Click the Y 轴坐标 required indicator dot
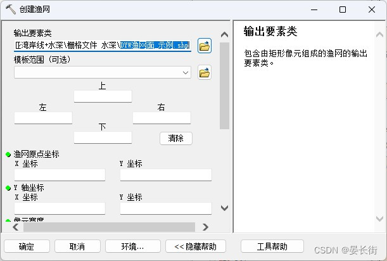Image resolution: width=387 pixels, height=261 pixels. tap(8, 188)
